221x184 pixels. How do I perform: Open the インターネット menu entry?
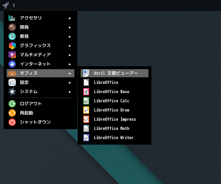pos(41,64)
